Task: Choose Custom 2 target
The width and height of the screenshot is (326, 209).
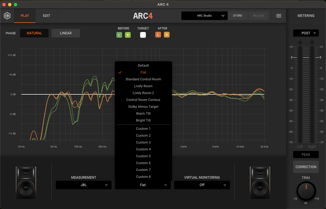Action: pyautogui.click(x=143, y=136)
